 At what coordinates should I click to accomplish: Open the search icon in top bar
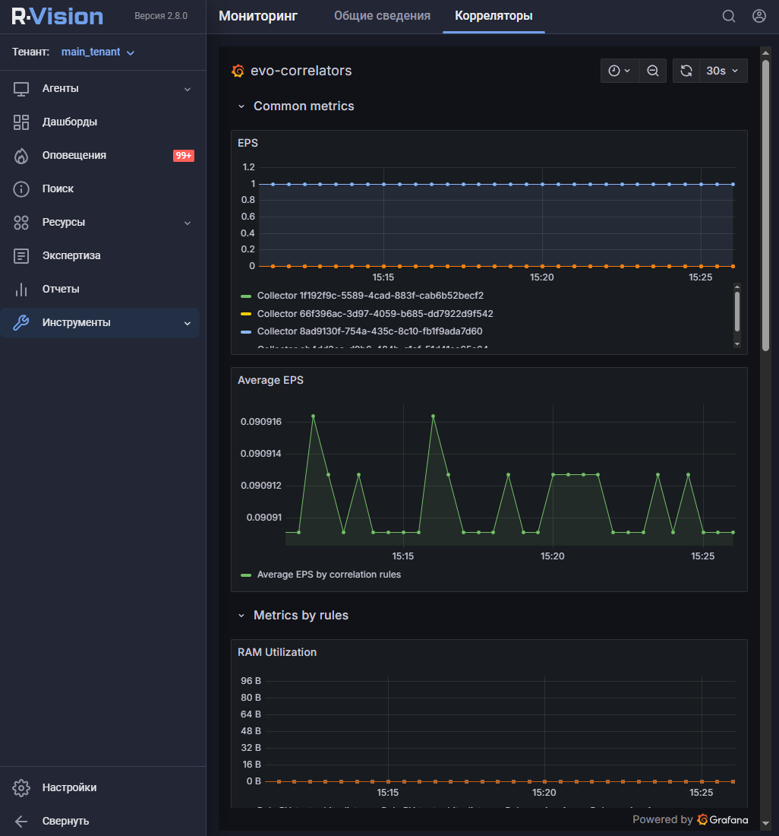pyautogui.click(x=728, y=16)
